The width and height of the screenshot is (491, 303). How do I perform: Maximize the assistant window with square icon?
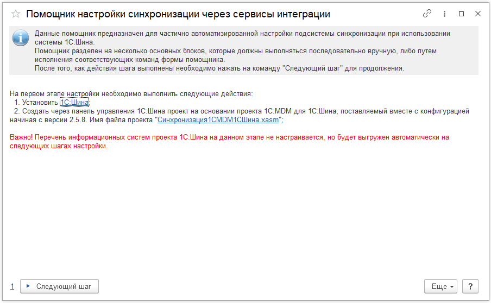click(462, 14)
